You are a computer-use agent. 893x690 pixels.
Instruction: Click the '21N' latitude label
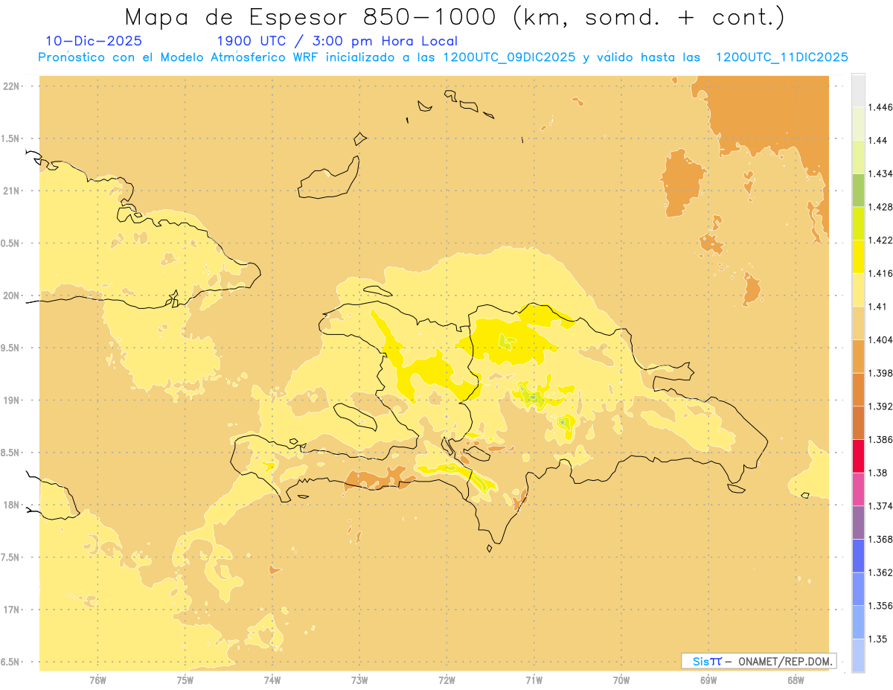tap(11, 191)
